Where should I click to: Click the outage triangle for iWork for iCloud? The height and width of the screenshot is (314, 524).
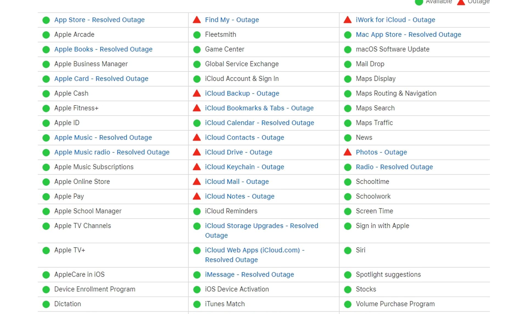(347, 20)
